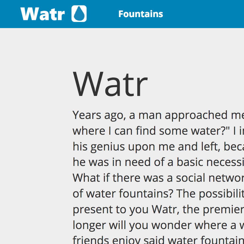Click the line "he was in need of"
244x244 pixels.
click(x=158, y=162)
